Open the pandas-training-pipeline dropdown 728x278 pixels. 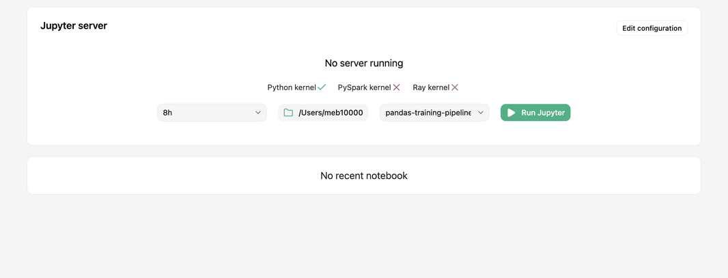[x=434, y=112]
